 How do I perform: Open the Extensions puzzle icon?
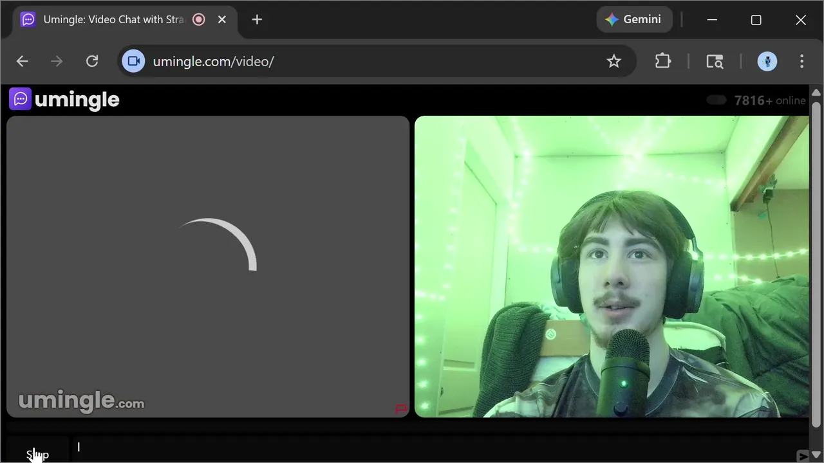click(x=662, y=61)
